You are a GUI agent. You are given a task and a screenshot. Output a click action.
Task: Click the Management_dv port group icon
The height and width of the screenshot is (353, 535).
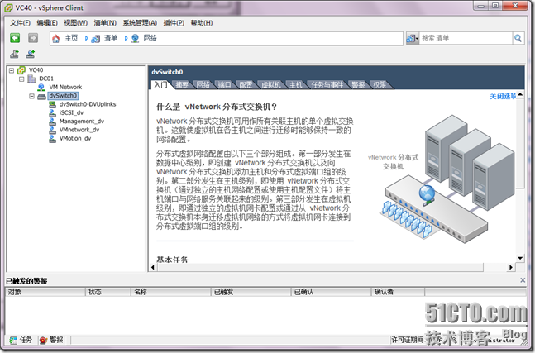tap(52, 122)
